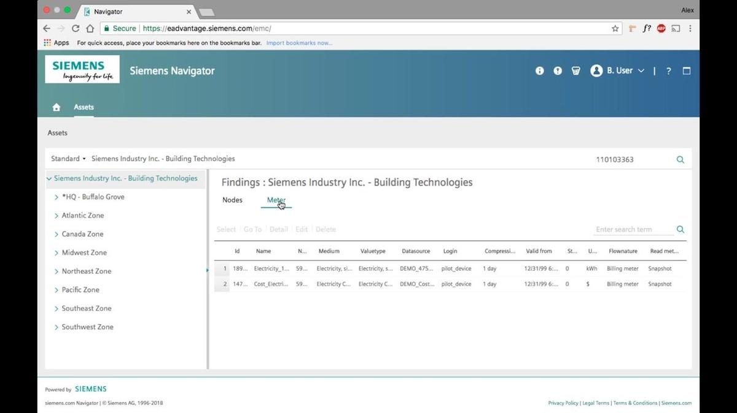The image size is (737, 413).
Task: Expand Atlantic Zone node
Action: click(x=57, y=216)
